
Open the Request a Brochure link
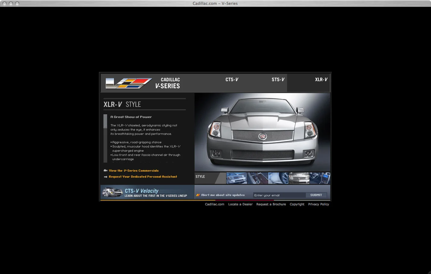point(271,204)
